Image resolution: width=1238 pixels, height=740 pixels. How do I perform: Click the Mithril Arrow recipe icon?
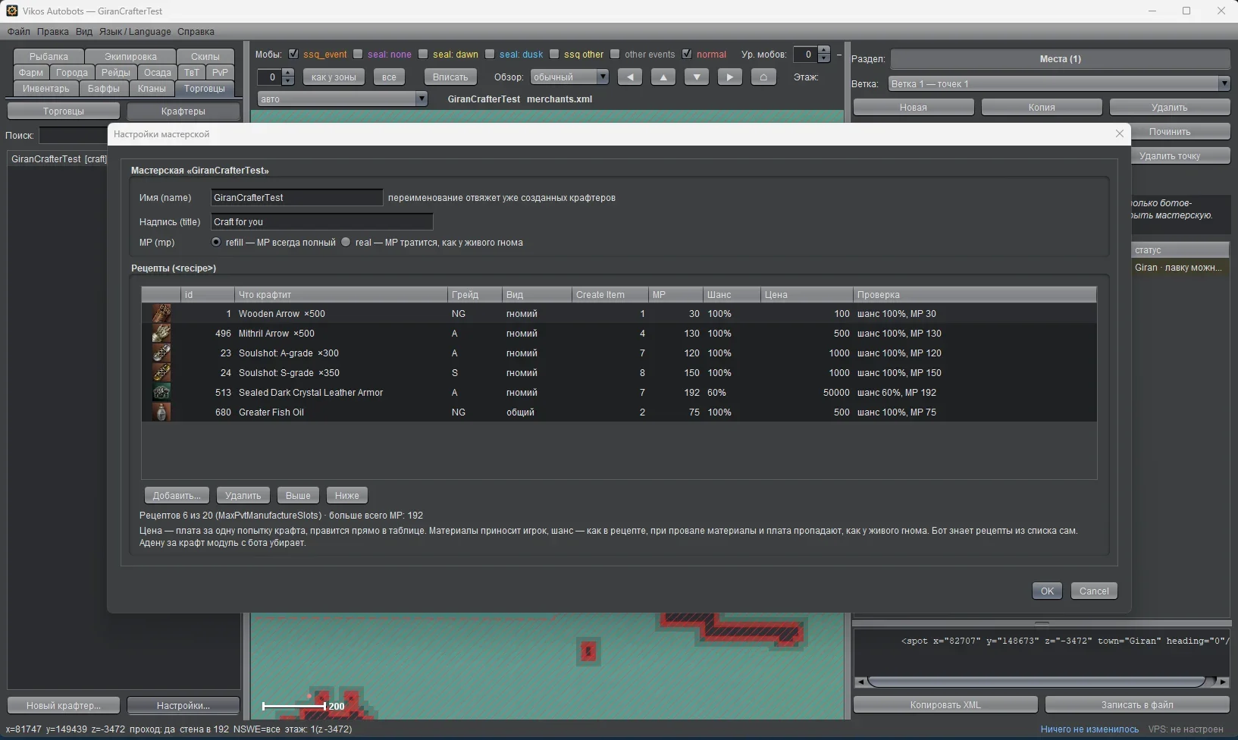161,333
